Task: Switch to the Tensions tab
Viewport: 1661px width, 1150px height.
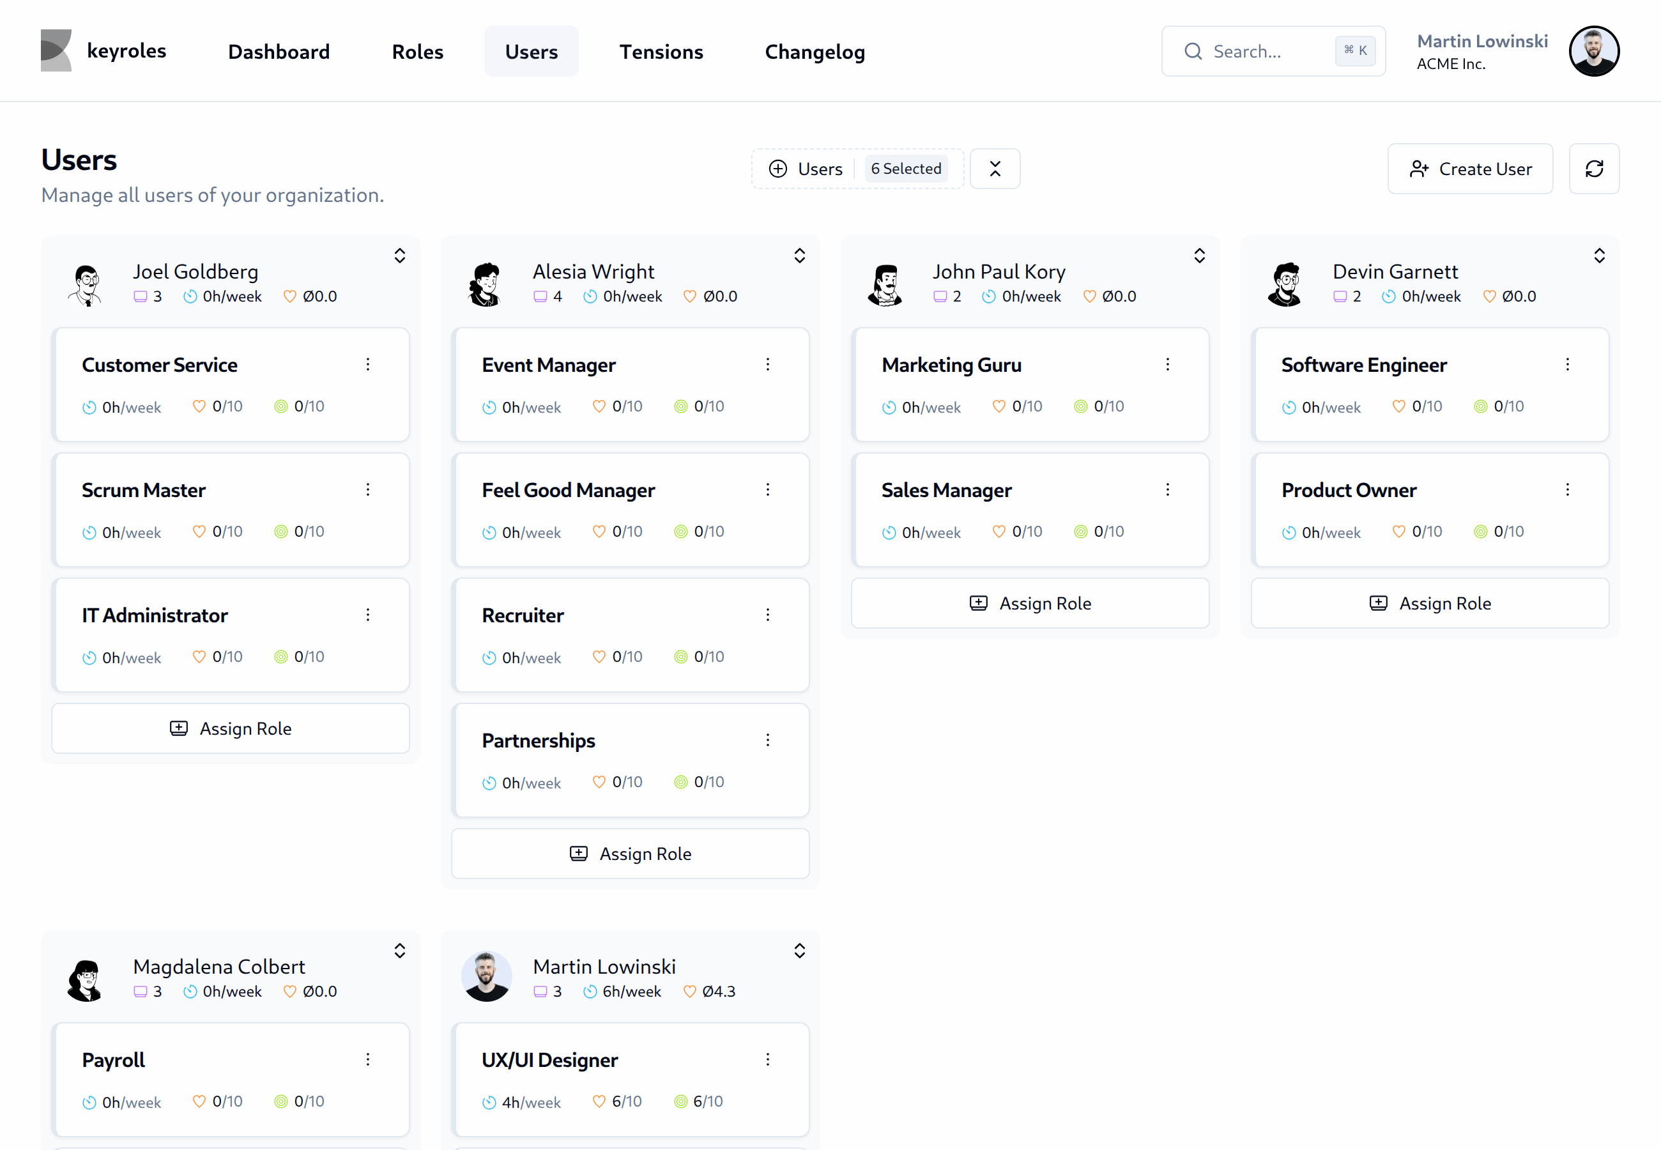Action: tap(661, 51)
